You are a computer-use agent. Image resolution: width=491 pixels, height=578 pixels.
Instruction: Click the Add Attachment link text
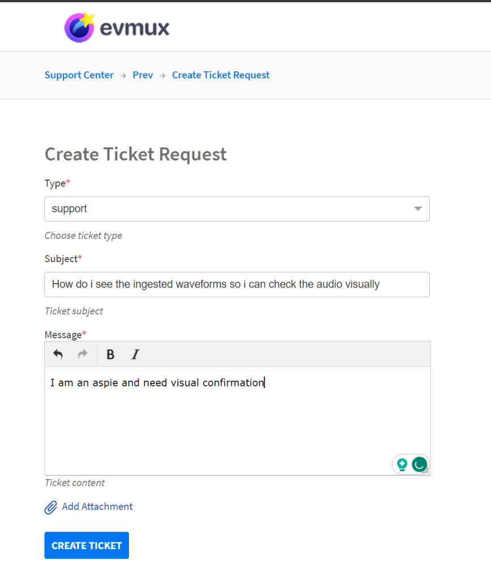coord(97,506)
